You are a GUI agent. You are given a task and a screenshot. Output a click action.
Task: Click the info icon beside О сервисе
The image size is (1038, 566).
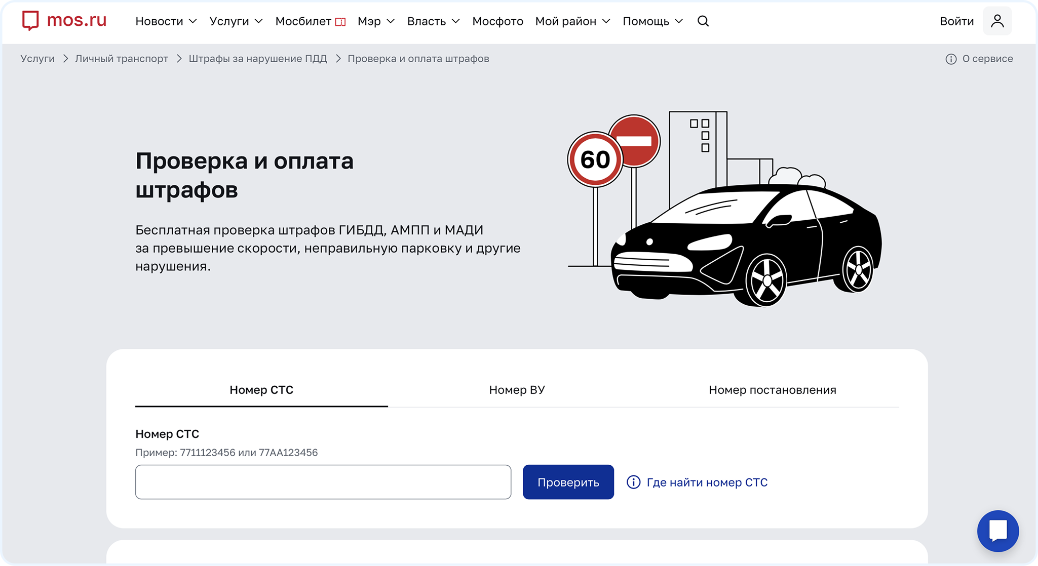[x=951, y=59]
